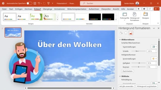
Task: Click the Zurücksetzen button
Action: point(128,71)
